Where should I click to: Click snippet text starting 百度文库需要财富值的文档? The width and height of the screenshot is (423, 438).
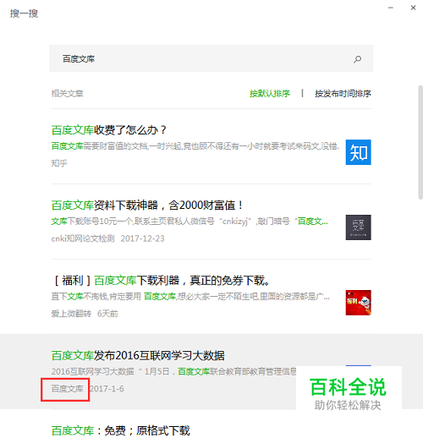tap(195, 146)
